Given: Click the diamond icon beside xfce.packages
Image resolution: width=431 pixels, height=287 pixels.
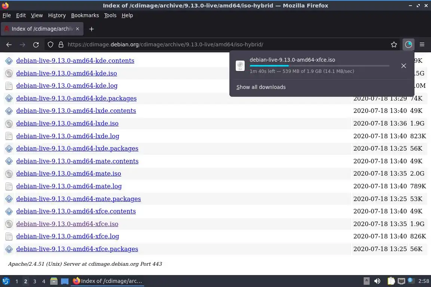Looking at the screenshot, I should (9, 249).
